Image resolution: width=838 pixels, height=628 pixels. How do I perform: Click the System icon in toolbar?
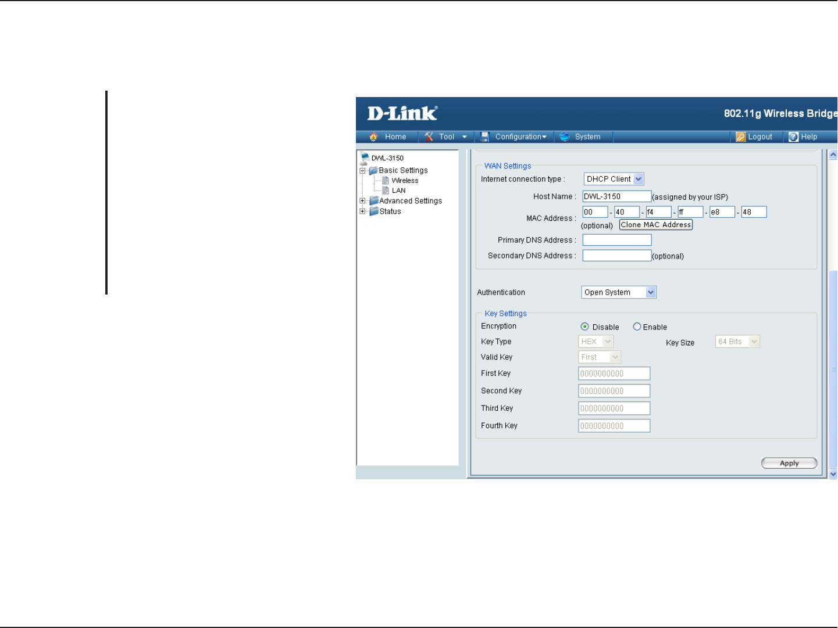click(x=565, y=137)
